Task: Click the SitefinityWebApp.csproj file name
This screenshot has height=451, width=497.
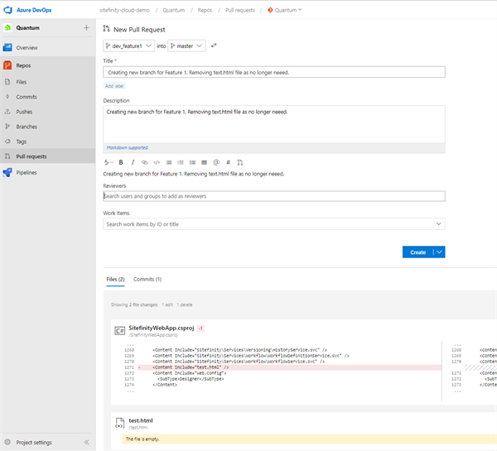Action: (x=162, y=328)
